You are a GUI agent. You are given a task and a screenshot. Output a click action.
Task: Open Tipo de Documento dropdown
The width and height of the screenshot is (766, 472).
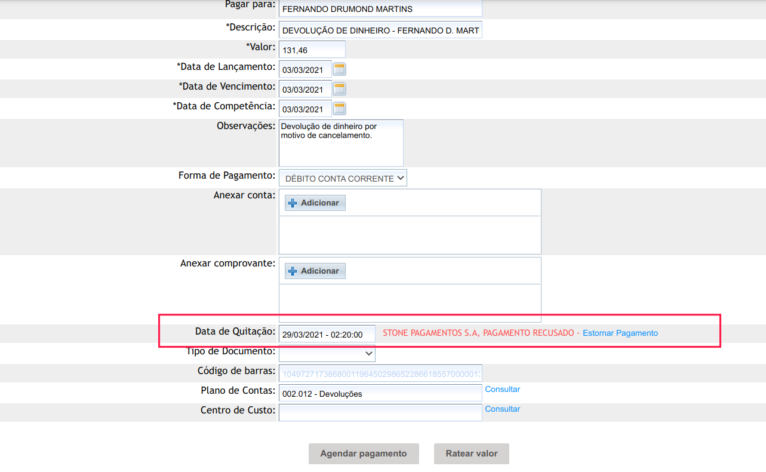[x=327, y=353]
